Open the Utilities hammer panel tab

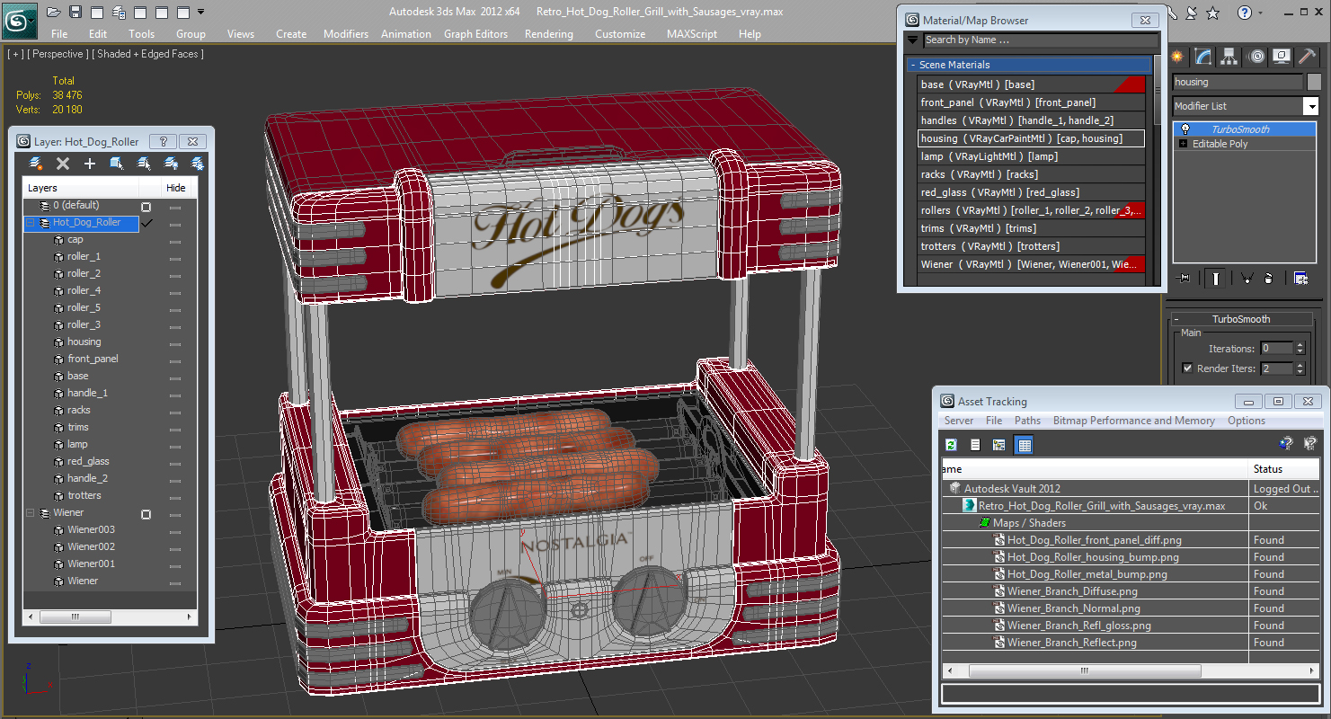tap(1309, 56)
